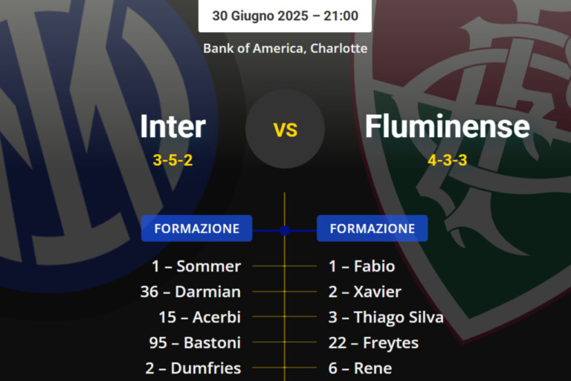The width and height of the screenshot is (571, 381).
Task: Select player 1 – Sommer
Action: [196, 266]
